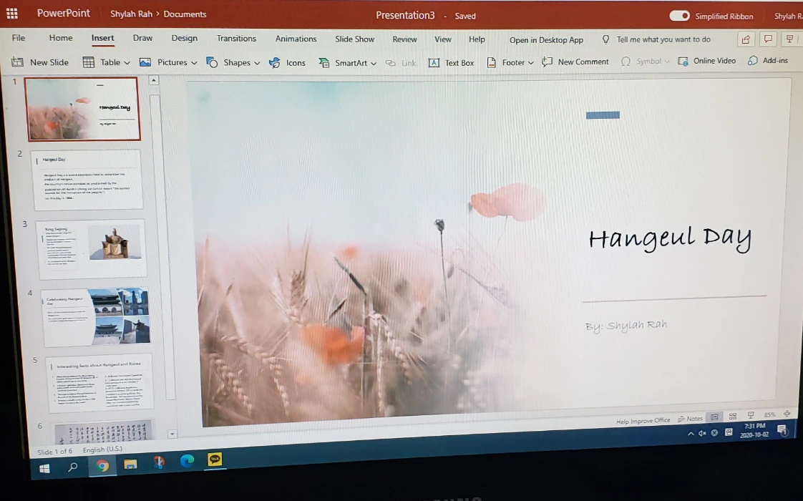This screenshot has width=803, height=501.
Task: Select slide 2 thumbnail Hangeul Day
Action: click(87, 180)
